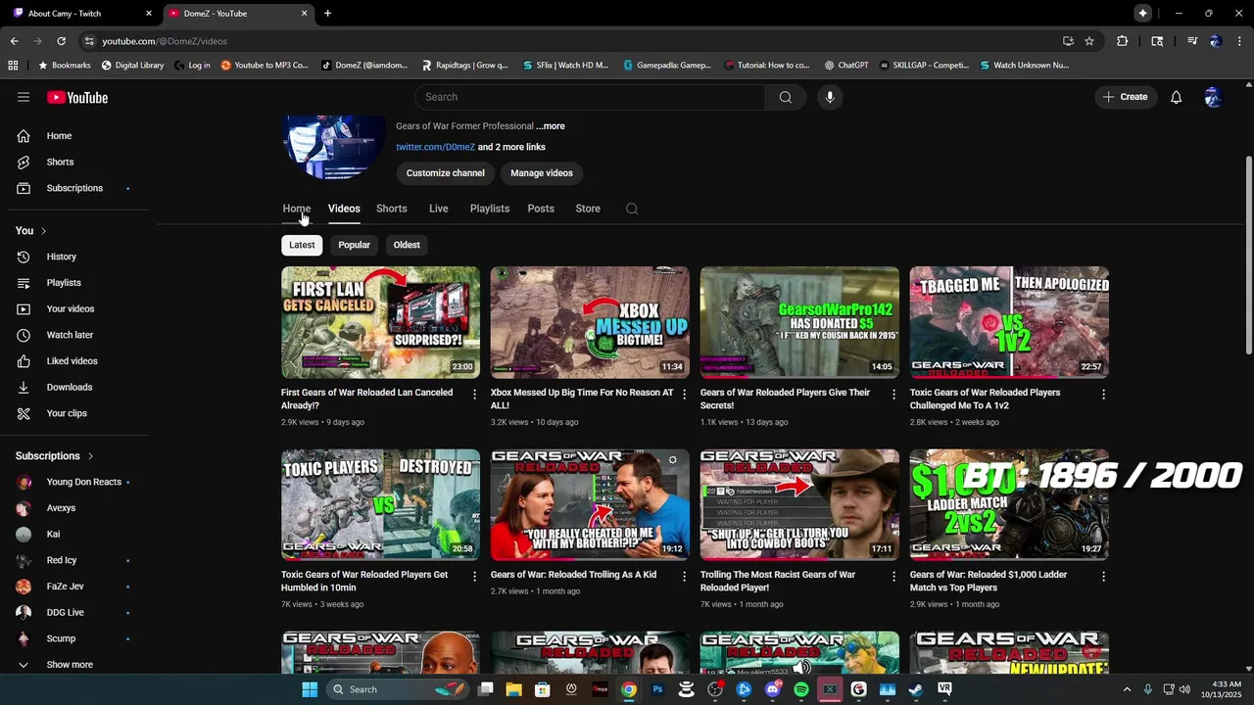Open File Explorer from the taskbar

click(x=513, y=689)
